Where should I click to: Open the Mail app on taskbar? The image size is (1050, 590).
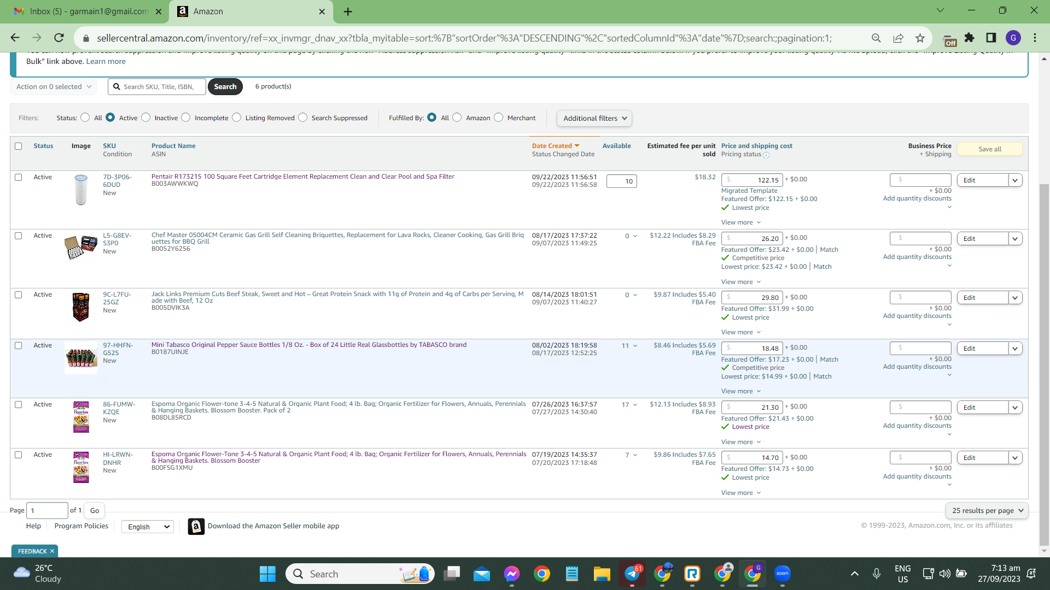[x=482, y=574]
